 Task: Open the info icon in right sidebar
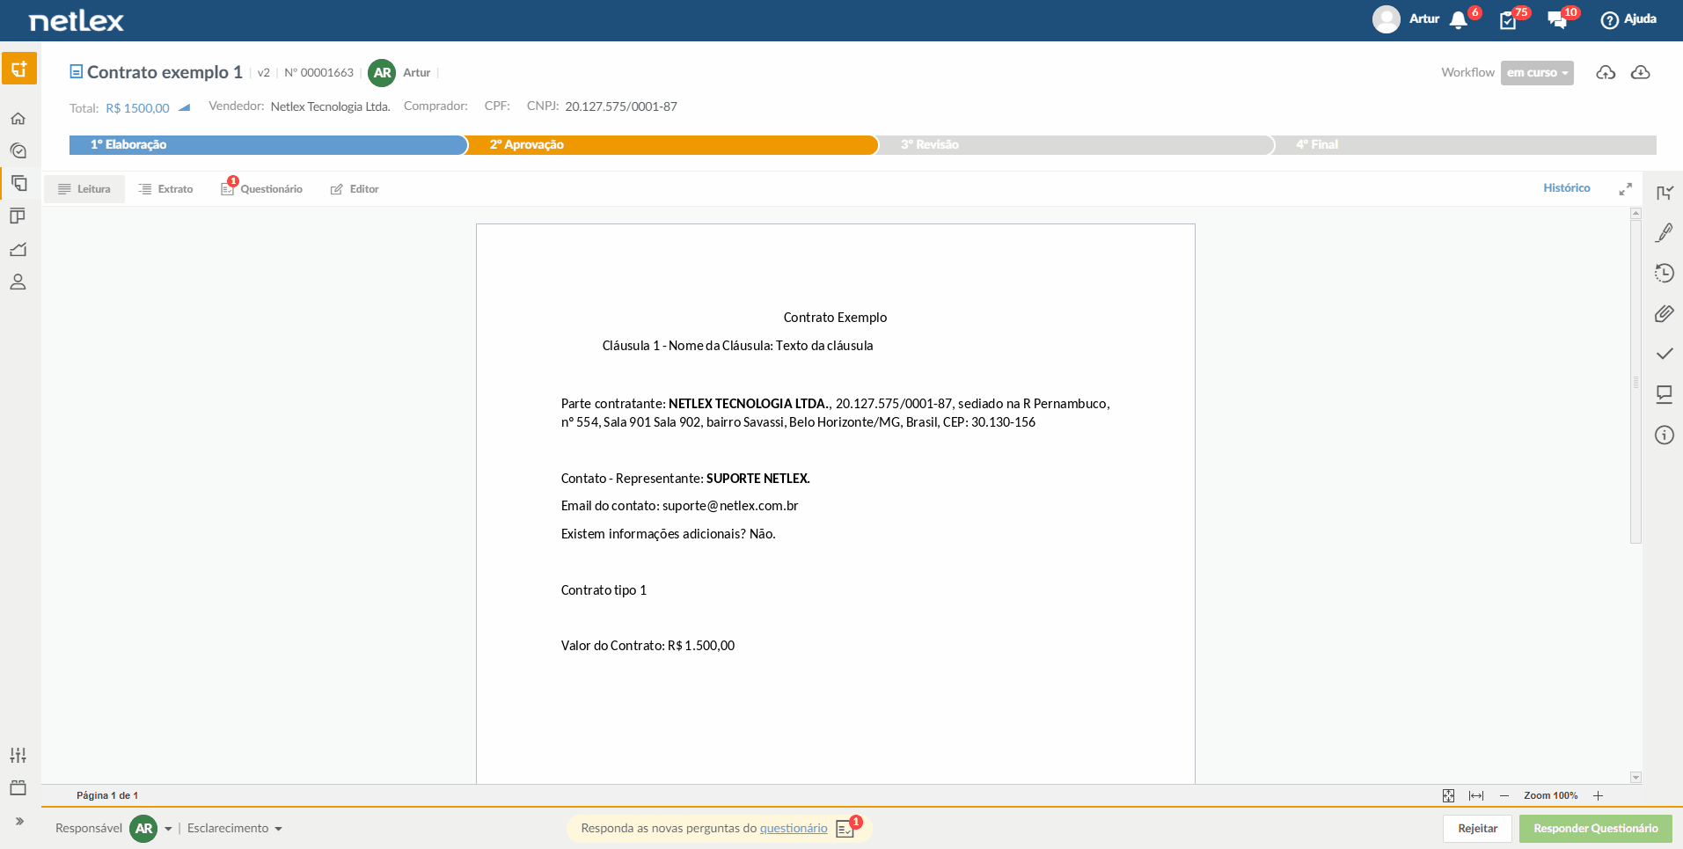(1664, 435)
